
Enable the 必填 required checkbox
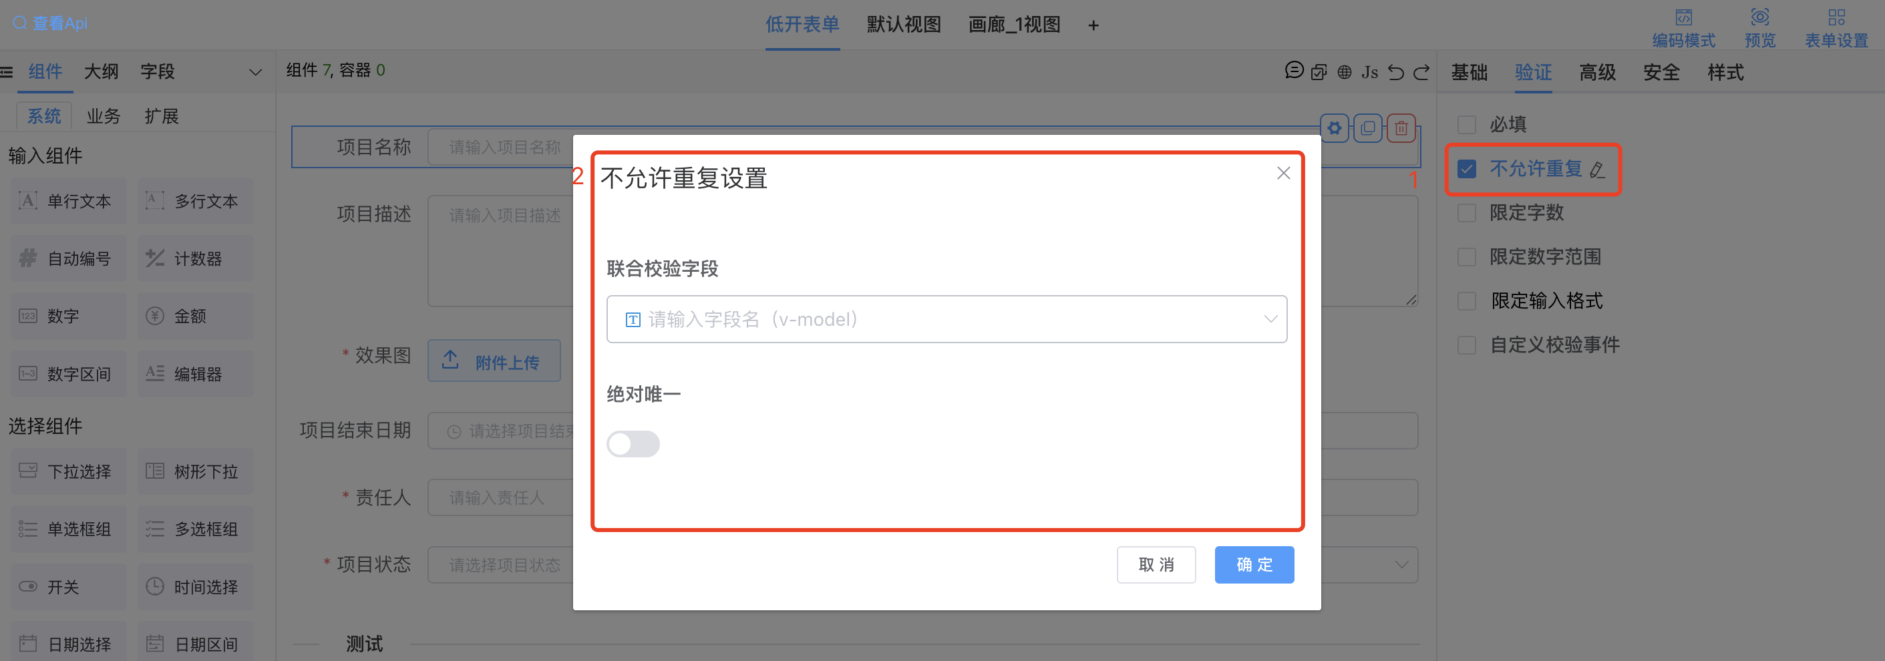click(1466, 124)
